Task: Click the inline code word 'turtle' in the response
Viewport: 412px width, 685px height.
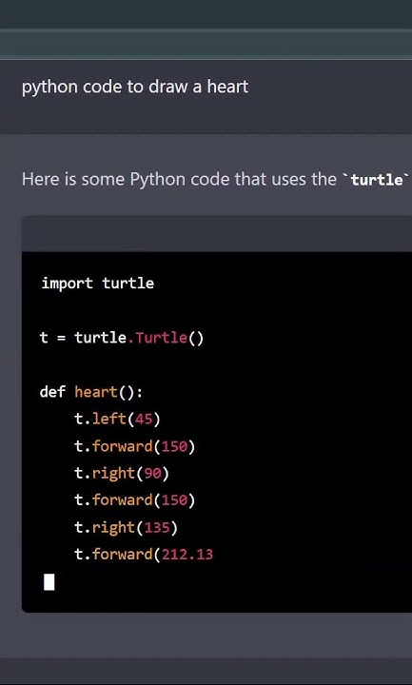Action: pyautogui.click(x=377, y=180)
